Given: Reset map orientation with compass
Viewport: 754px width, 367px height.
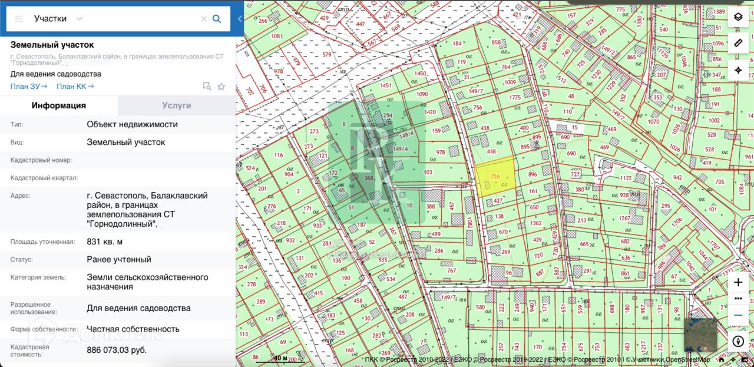Looking at the screenshot, I should point(738,341).
